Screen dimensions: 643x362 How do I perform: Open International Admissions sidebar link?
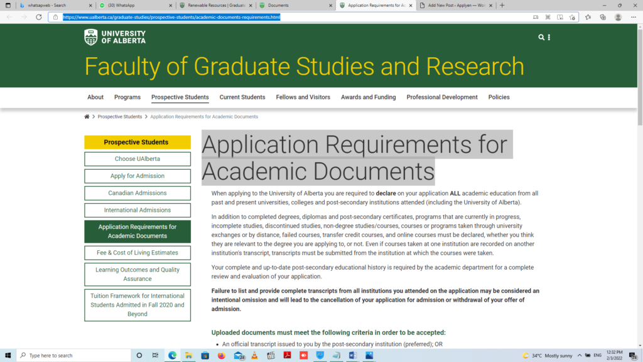pyautogui.click(x=138, y=210)
